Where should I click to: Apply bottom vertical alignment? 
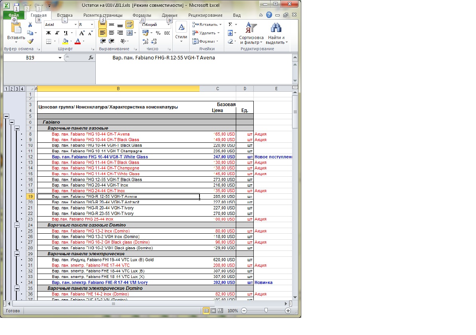[120, 25]
